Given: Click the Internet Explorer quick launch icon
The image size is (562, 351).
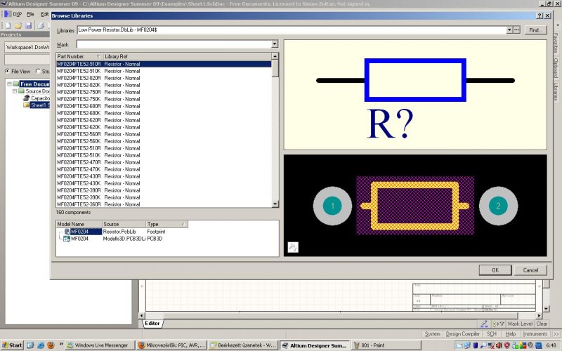Looking at the screenshot, I should click(x=41, y=345).
